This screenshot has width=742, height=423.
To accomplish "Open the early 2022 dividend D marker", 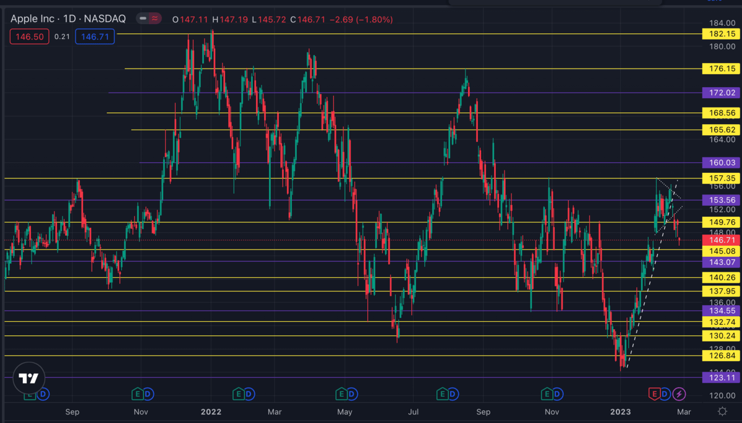I will pyautogui.click(x=249, y=393).
